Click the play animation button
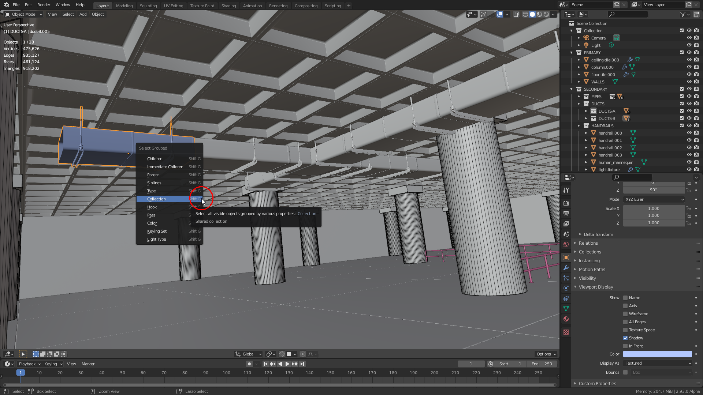 click(x=287, y=364)
